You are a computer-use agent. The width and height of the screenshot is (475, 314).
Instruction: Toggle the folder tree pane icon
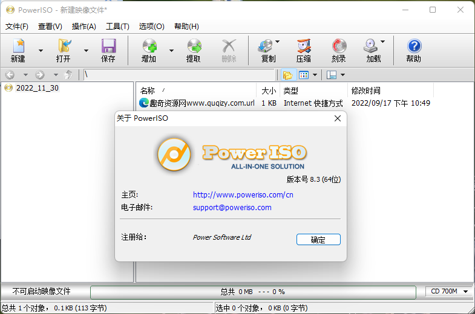[287, 75]
